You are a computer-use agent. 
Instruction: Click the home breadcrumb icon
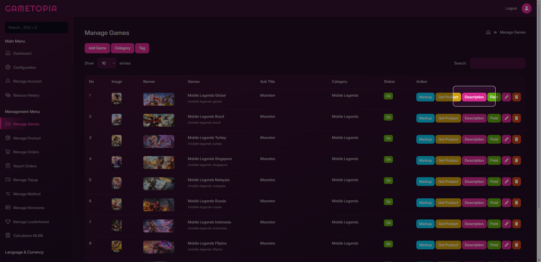point(488,32)
